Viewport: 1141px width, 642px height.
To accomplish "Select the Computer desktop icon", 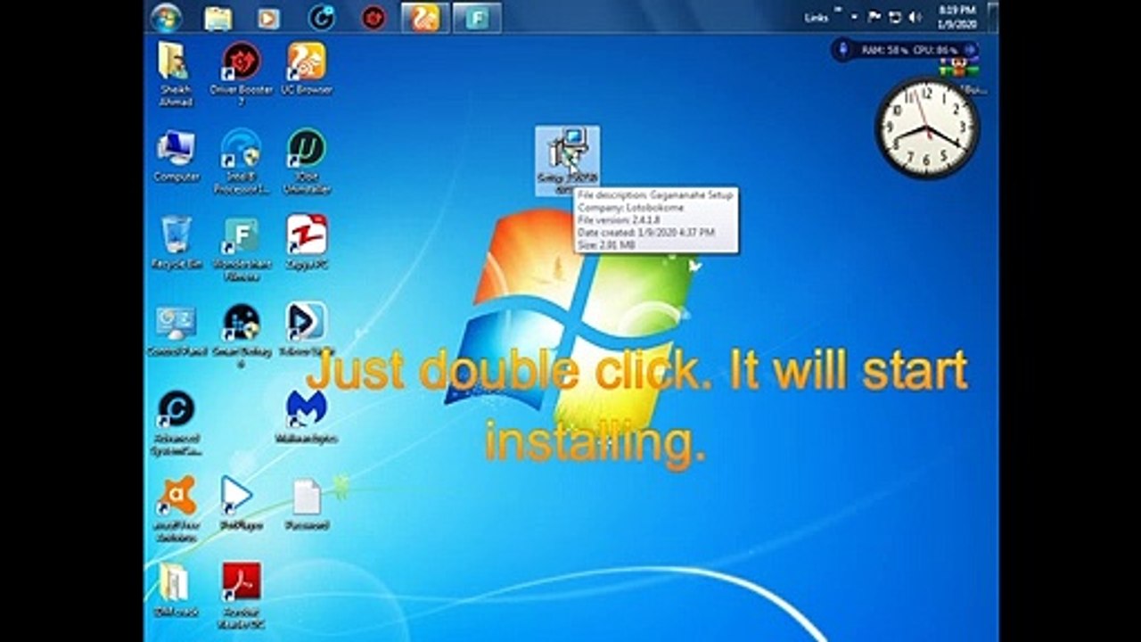I will tap(176, 155).
